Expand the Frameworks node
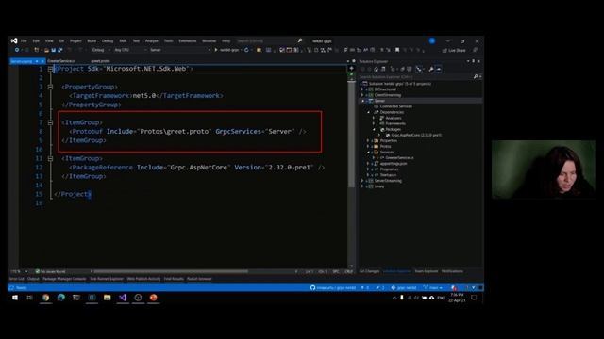This screenshot has width=604, height=339. (x=374, y=123)
